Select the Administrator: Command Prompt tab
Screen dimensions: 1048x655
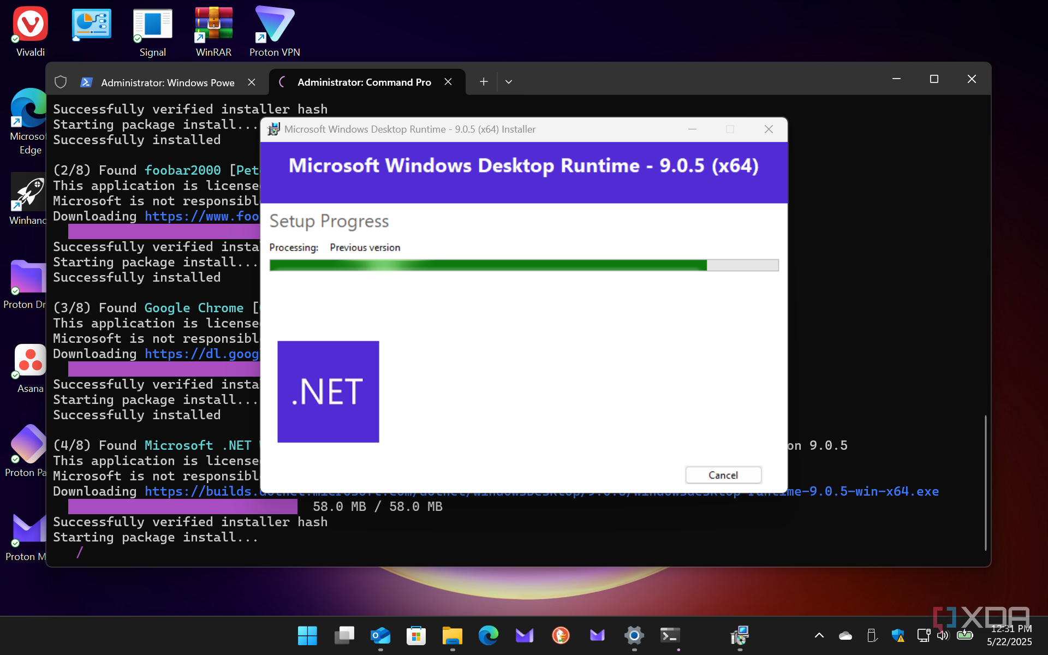364,82
